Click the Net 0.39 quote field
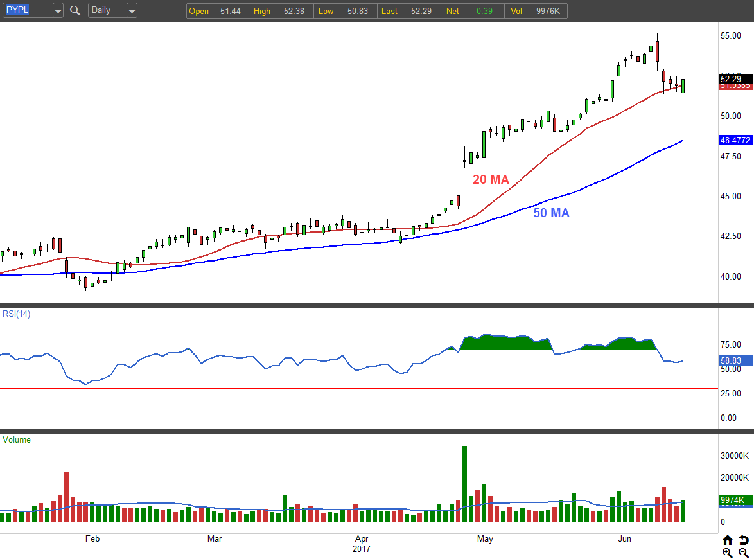 coord(472,11)
